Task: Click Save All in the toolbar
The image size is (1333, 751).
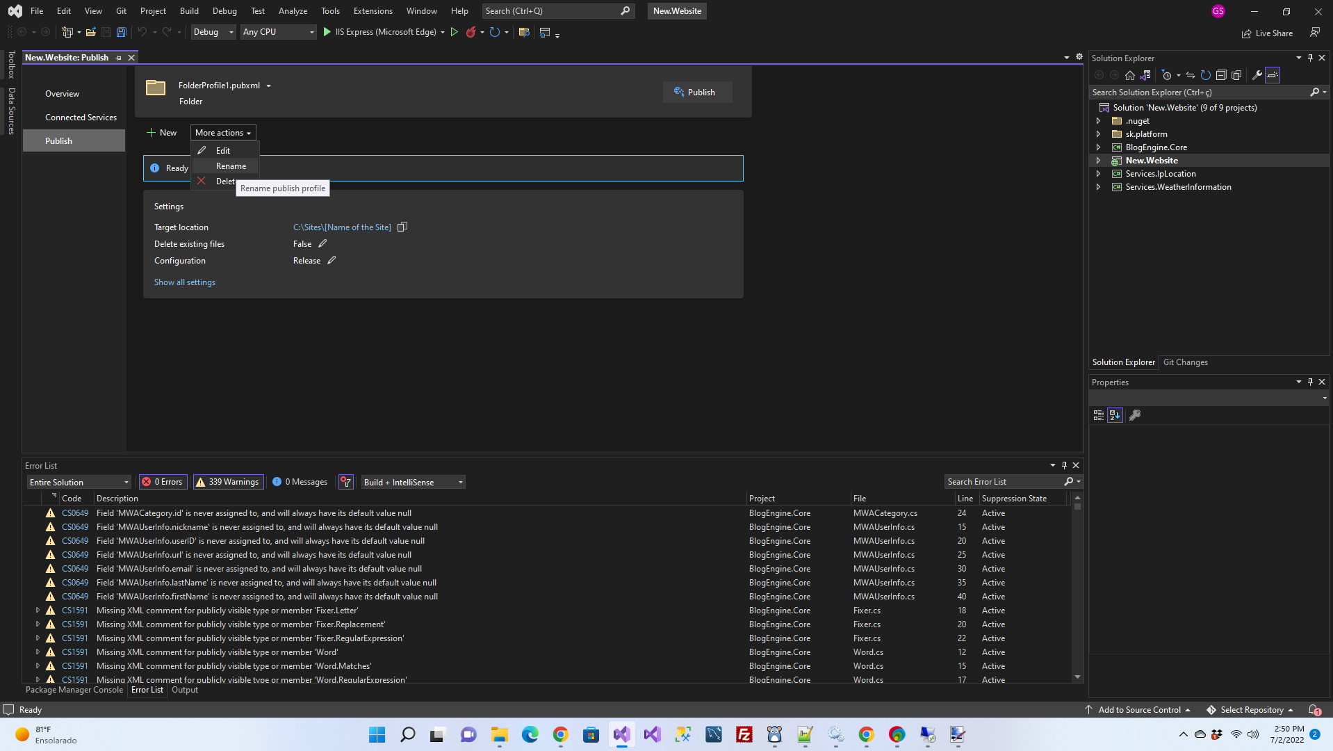Action: (x=122, y=32)
